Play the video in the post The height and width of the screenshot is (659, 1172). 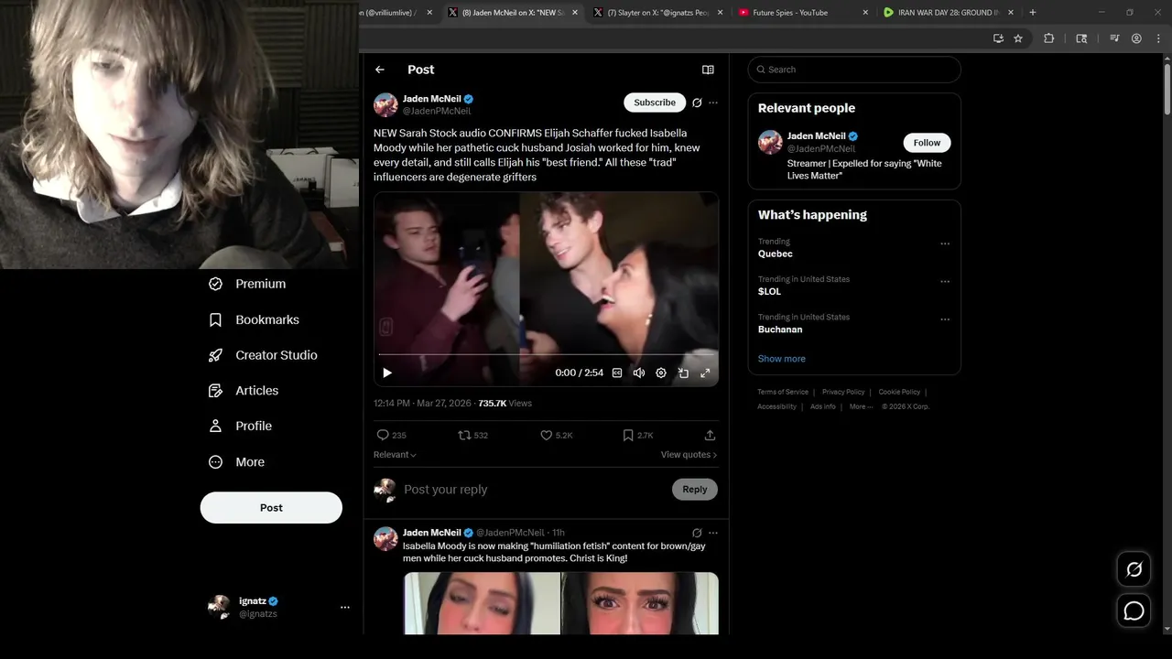[x=387, y=373]
